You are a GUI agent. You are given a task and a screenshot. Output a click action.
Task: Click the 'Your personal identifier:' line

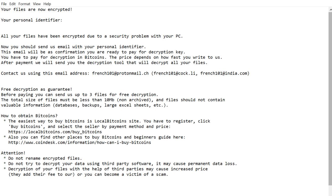(x=32, y=20)
